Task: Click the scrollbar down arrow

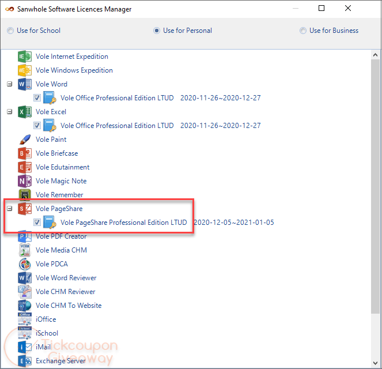Action: pyautogui.click(x=376, y=363)
